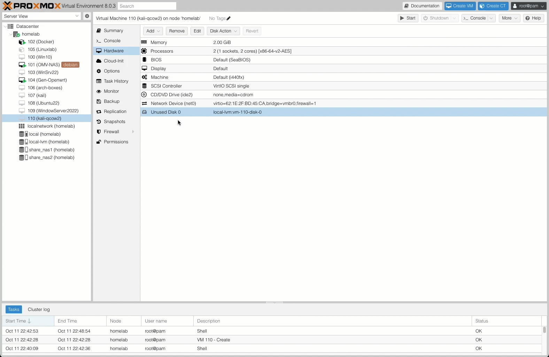Image resolution: width=549 pixels, height=357 pixels.
Task: Click the localnetwork (homelab) grid icon
Action: pos(22,126)
